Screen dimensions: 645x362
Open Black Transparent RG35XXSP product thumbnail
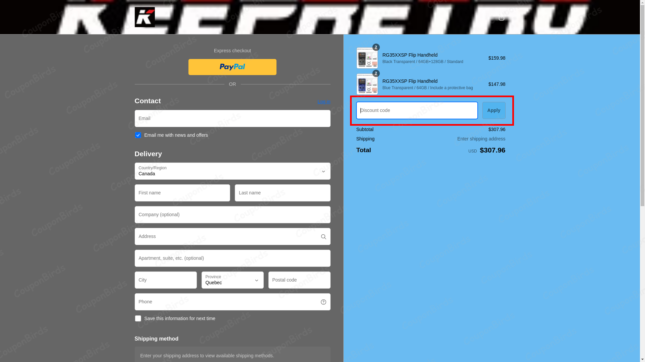pos(367,58)
